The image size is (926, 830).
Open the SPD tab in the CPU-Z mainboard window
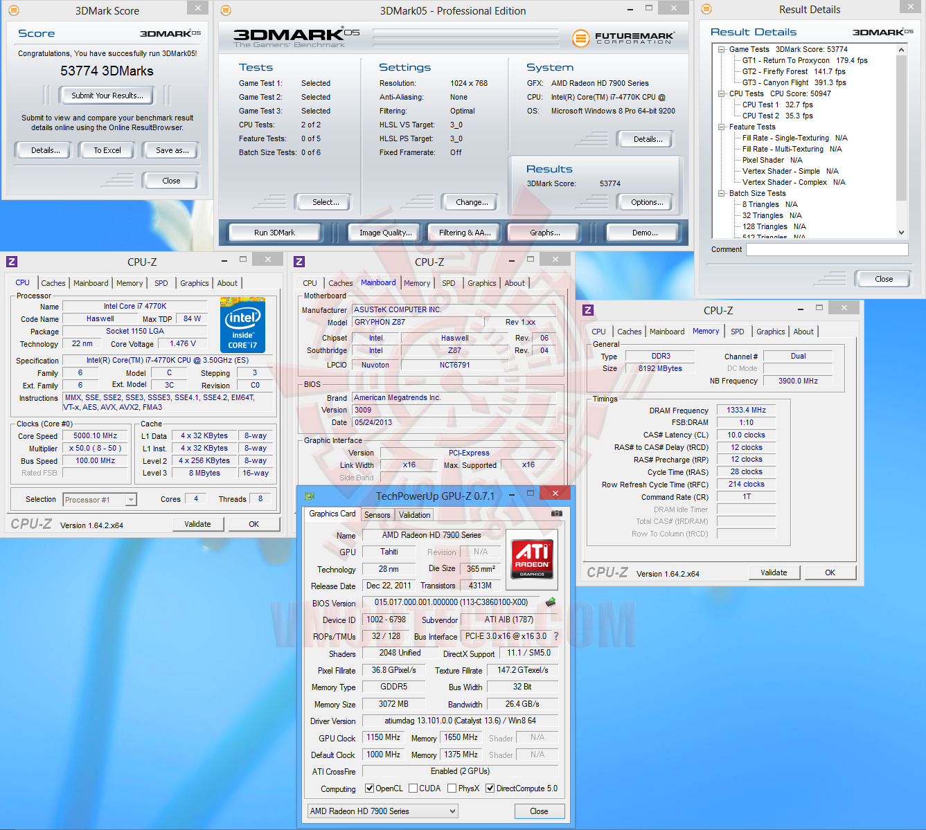click(449, 283)
